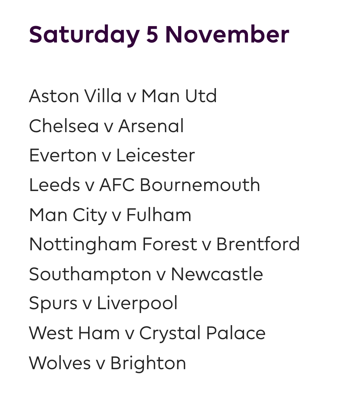343x400 pixels.
Task: Select the Leicester team name
Action: [x=155, y=156]
